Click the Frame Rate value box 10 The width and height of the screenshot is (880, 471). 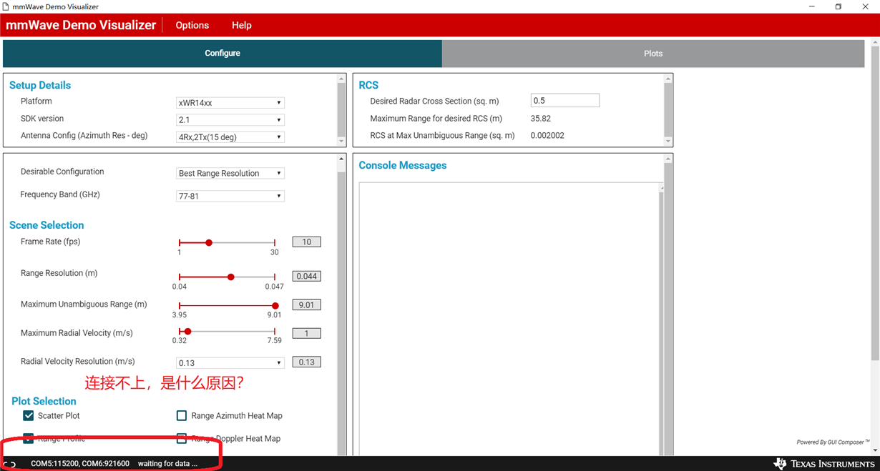[x=307, y=242]
